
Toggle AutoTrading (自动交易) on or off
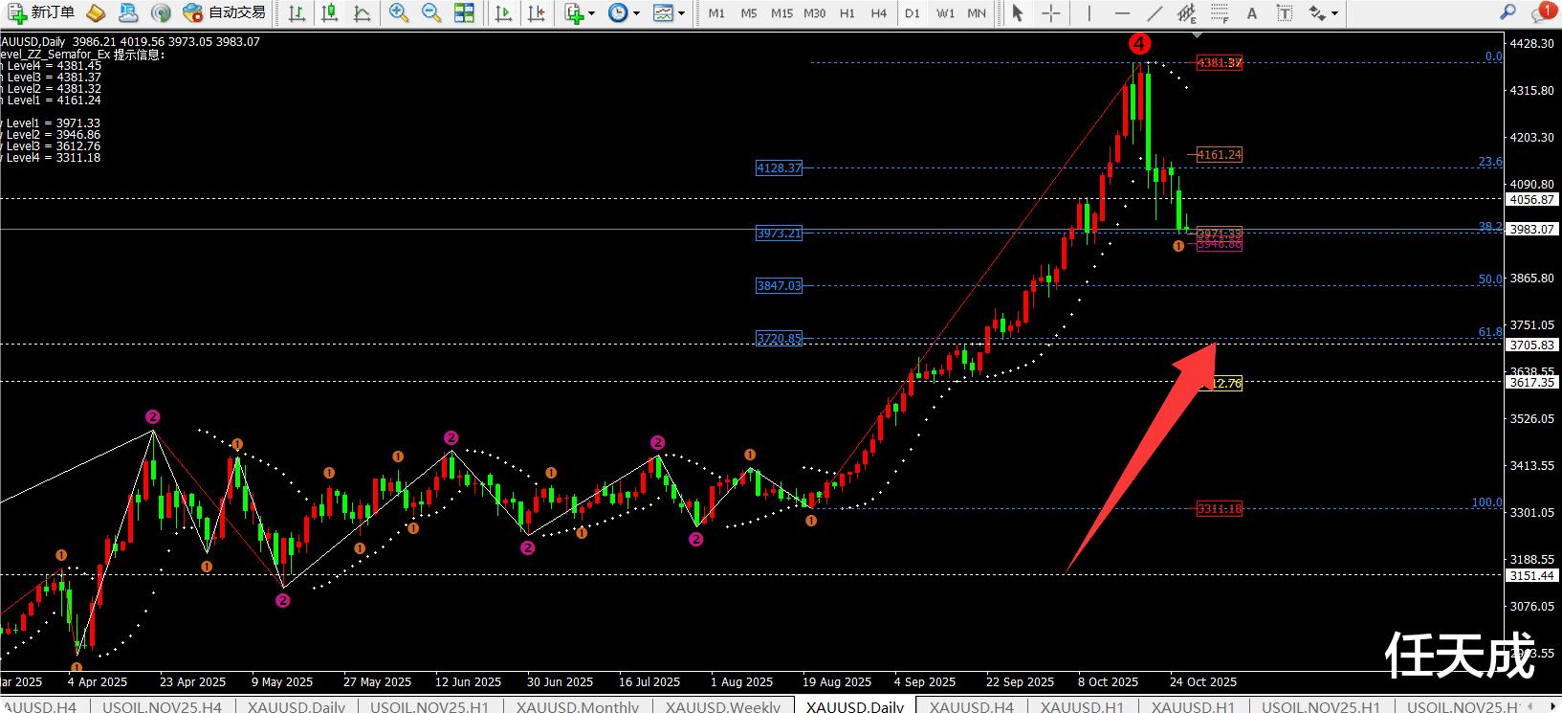(225, 12)
